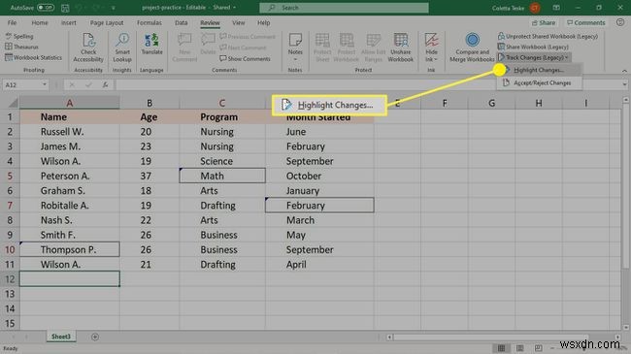Click the Age header cell
This screenshot has width=631, height=354.
pyautogui.click(x=149, y=117)
